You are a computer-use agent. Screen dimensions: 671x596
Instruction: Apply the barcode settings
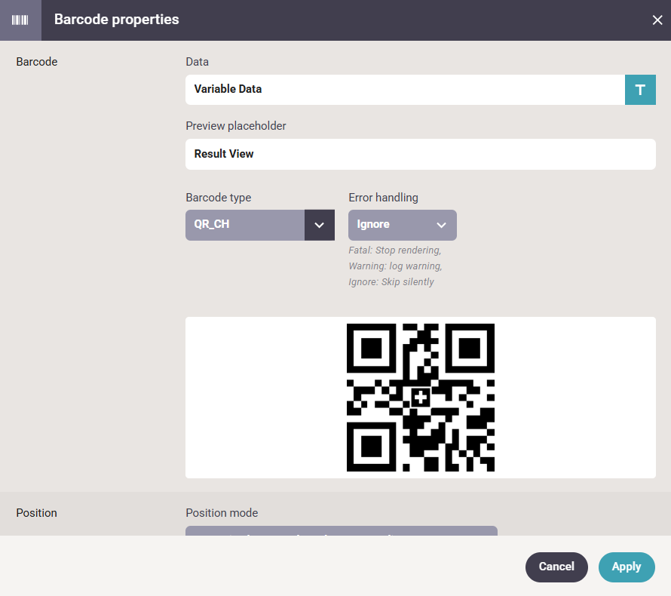(627, 567)
